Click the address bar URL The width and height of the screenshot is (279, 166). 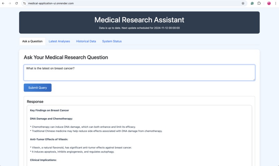(51, 3)
